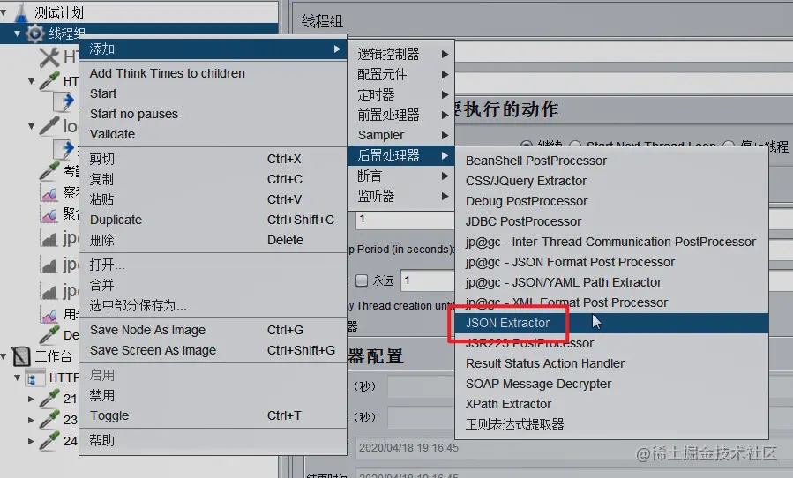Screen dimensions: 793x478
Task: Click the pink graph listener icon beside 聚
Action: click(x=49, y=214)
